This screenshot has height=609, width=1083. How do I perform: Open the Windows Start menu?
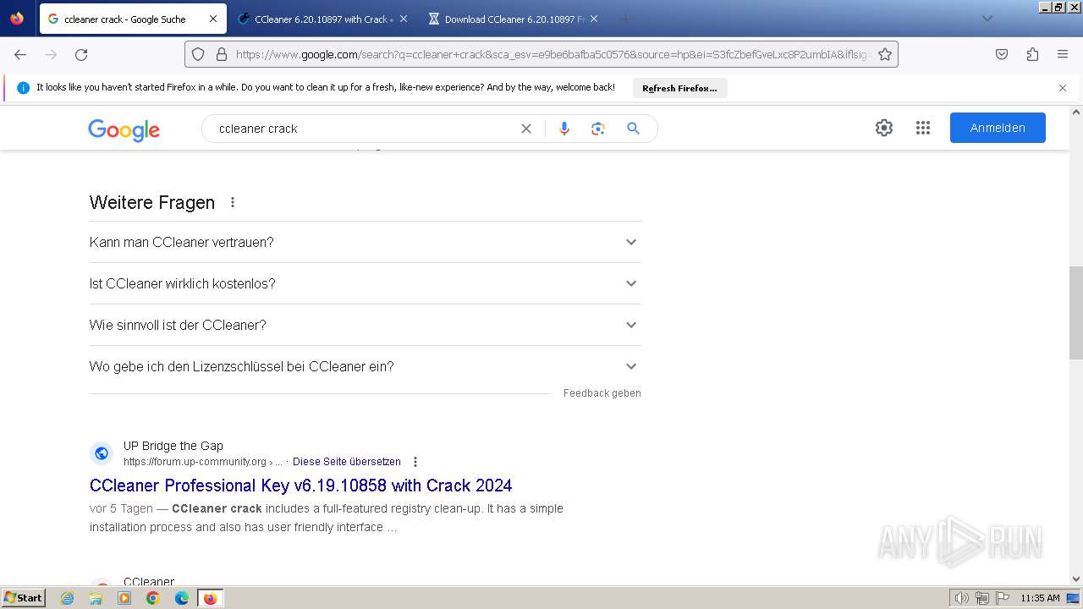coord(24,598)
